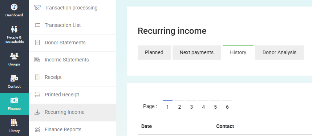The height and width of the screenshot is (136, 312).
Task: Click the Contact column header
Action: pyautogui.click(x=225, y=126)
